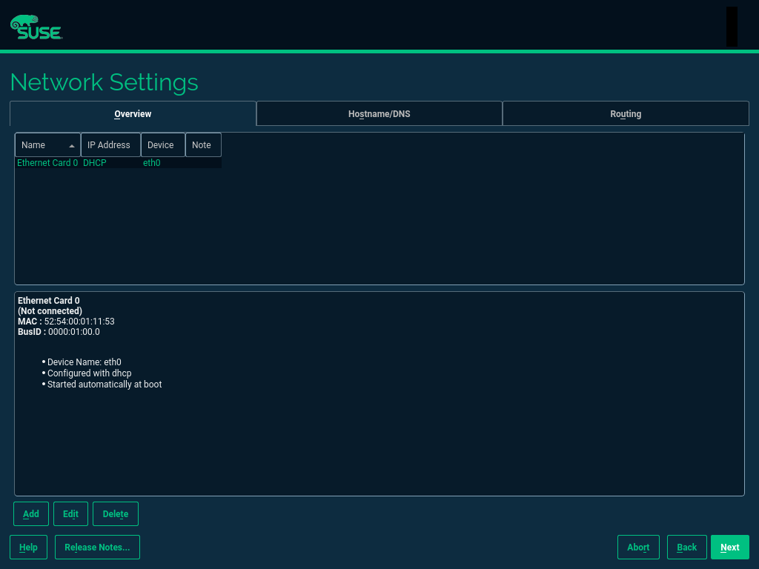The image size is (759, 569).
Task: Abort the installation
Action: 638,548
